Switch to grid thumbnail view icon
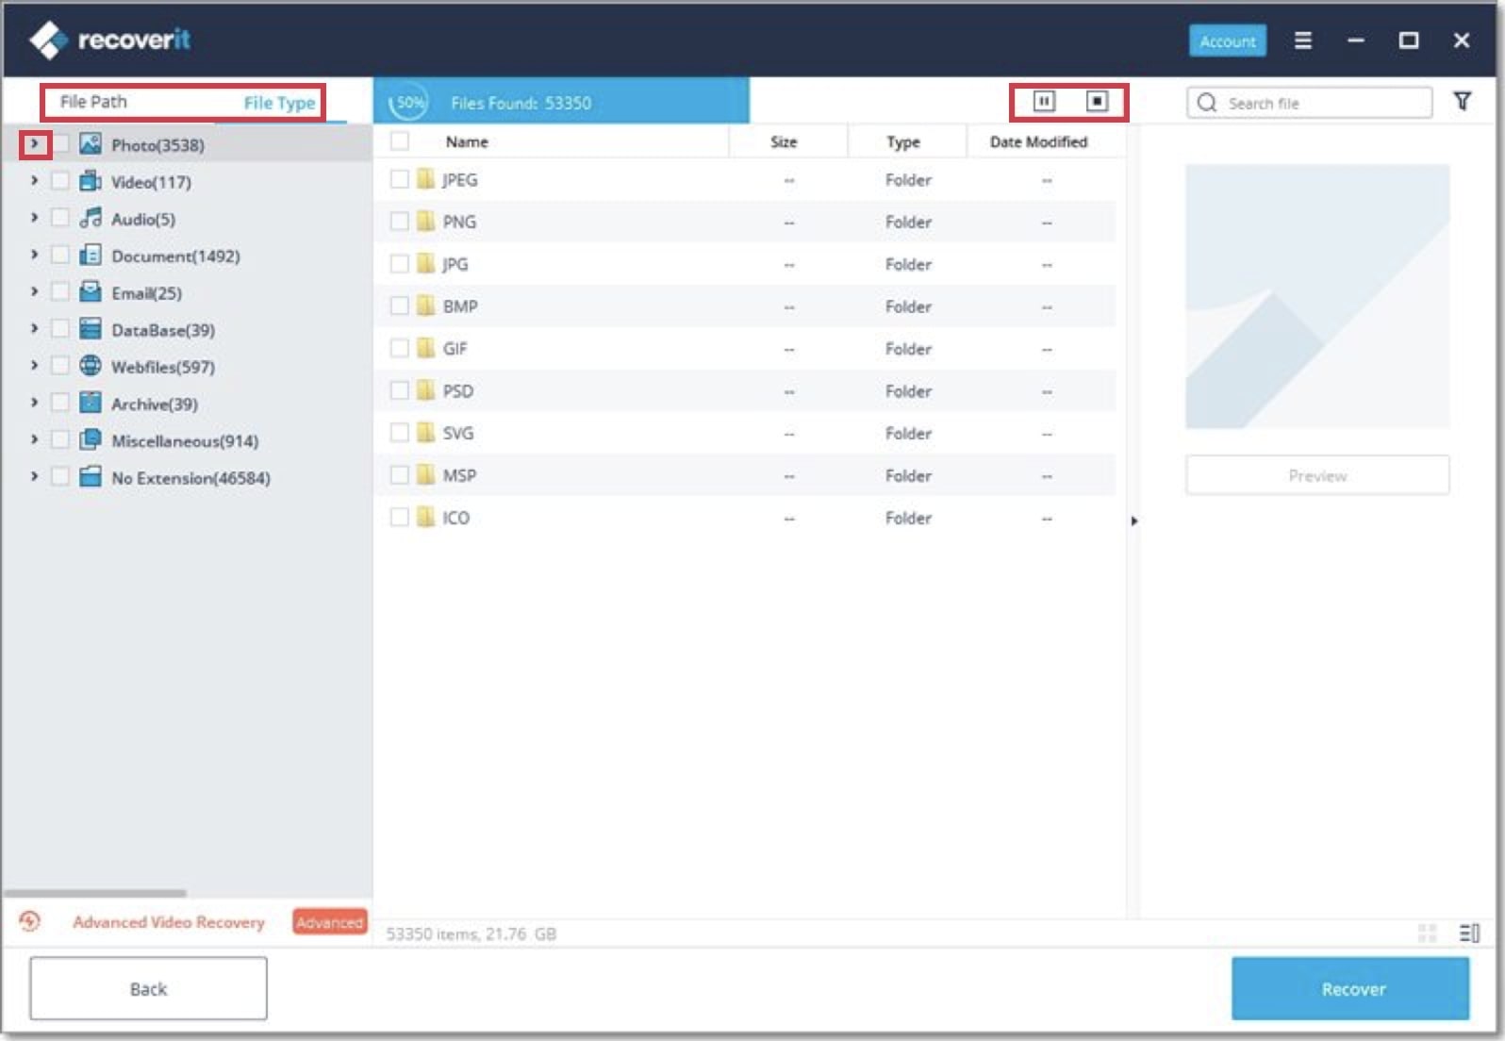 (x=1427, y=933)
